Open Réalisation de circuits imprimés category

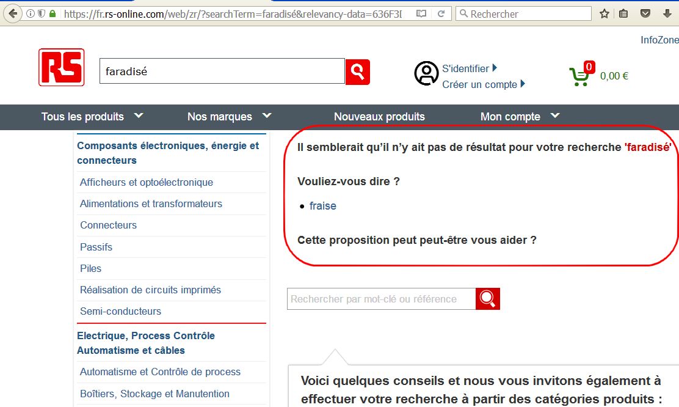click(150, 290)
